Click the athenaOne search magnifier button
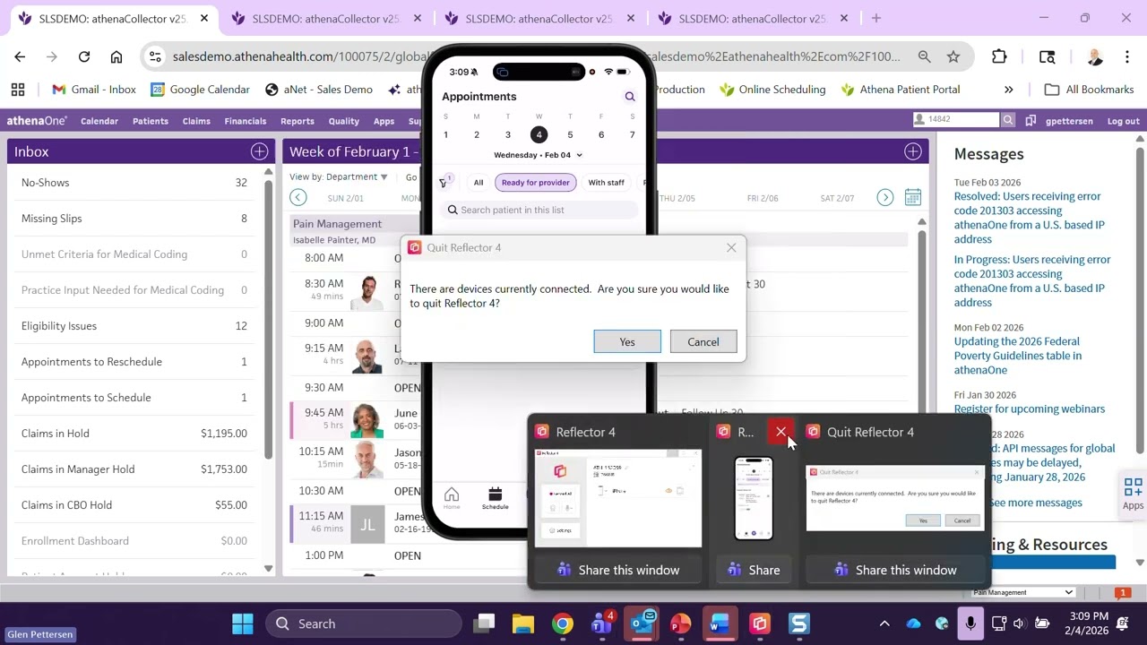Screen dimensions: 1147x645 pos(1008,119)
